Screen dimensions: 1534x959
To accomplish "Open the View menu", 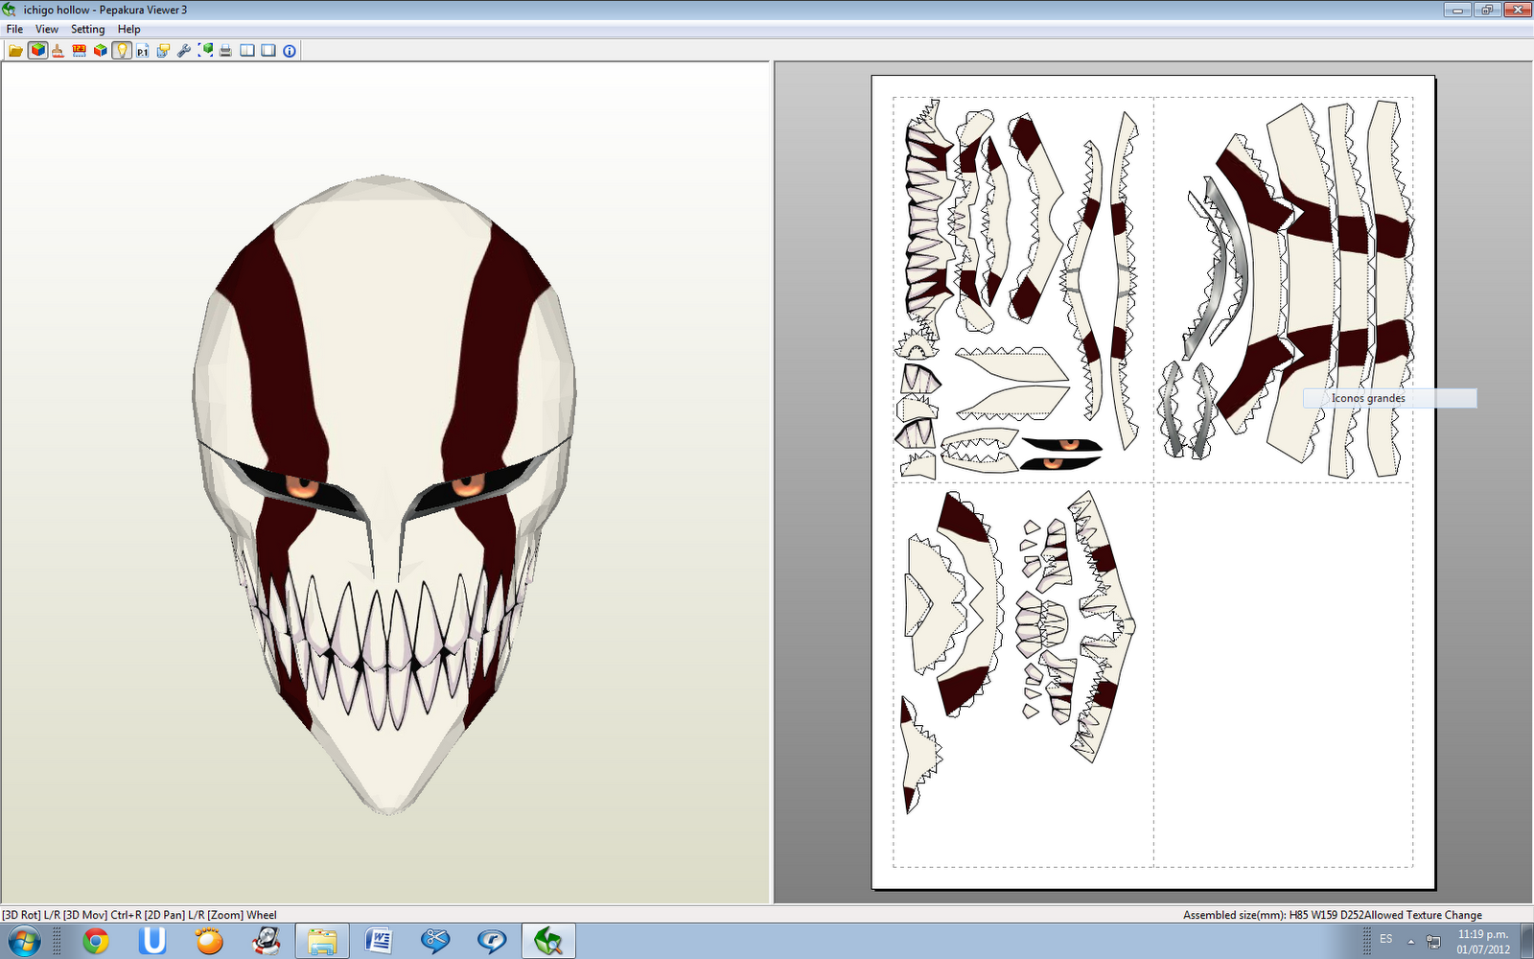I will 46,29.
